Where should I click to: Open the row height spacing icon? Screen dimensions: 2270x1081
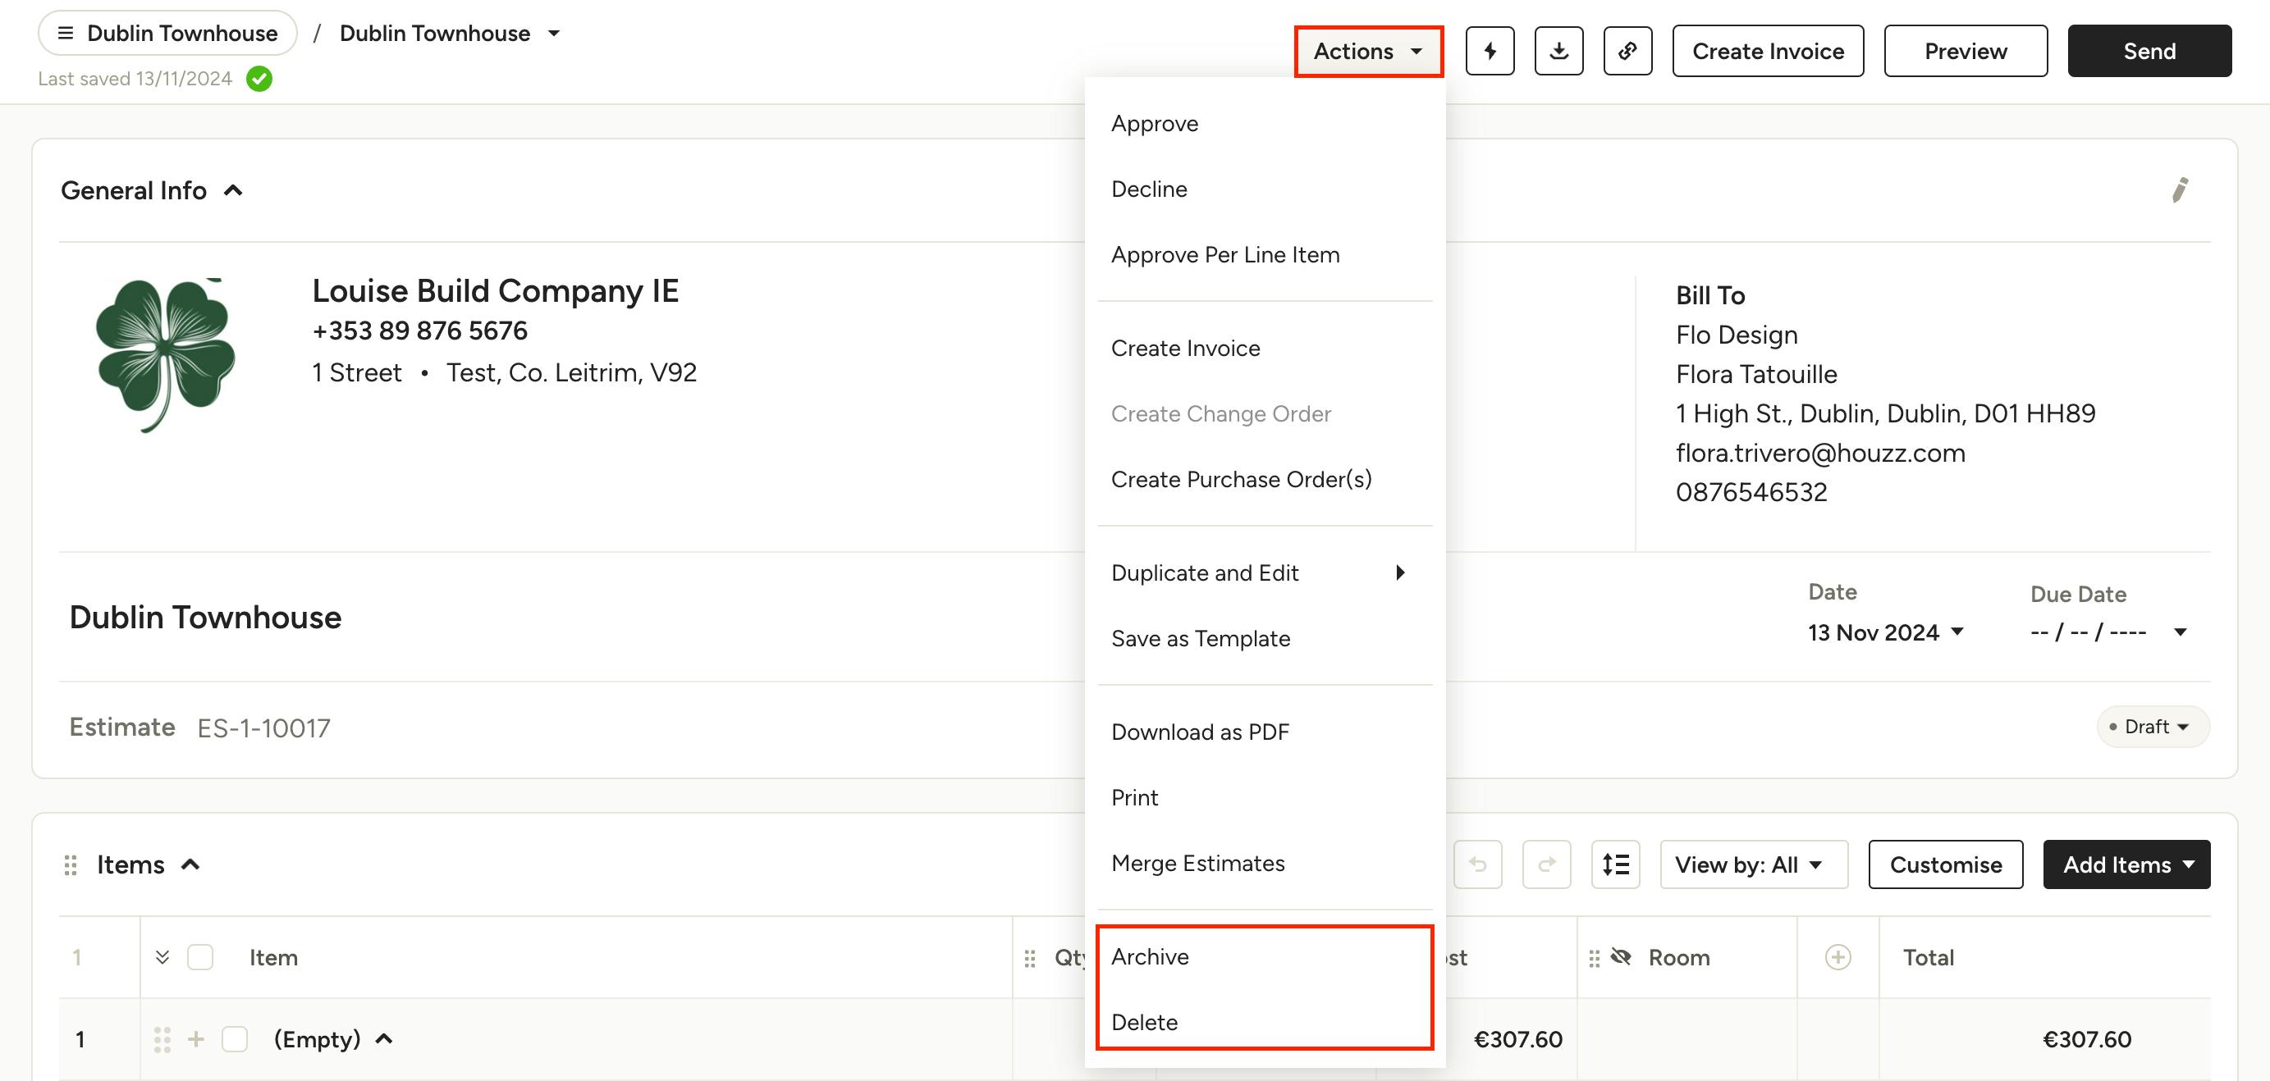(1615, 864)
